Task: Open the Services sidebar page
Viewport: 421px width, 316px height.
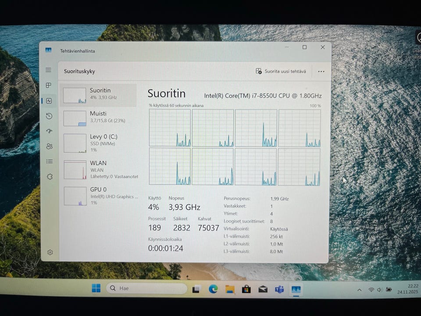Action: coord(50,176)
